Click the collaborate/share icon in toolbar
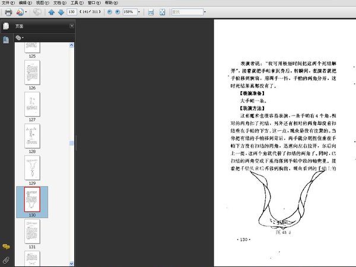The height and width of the screenshot is (267, 356). 20,12
